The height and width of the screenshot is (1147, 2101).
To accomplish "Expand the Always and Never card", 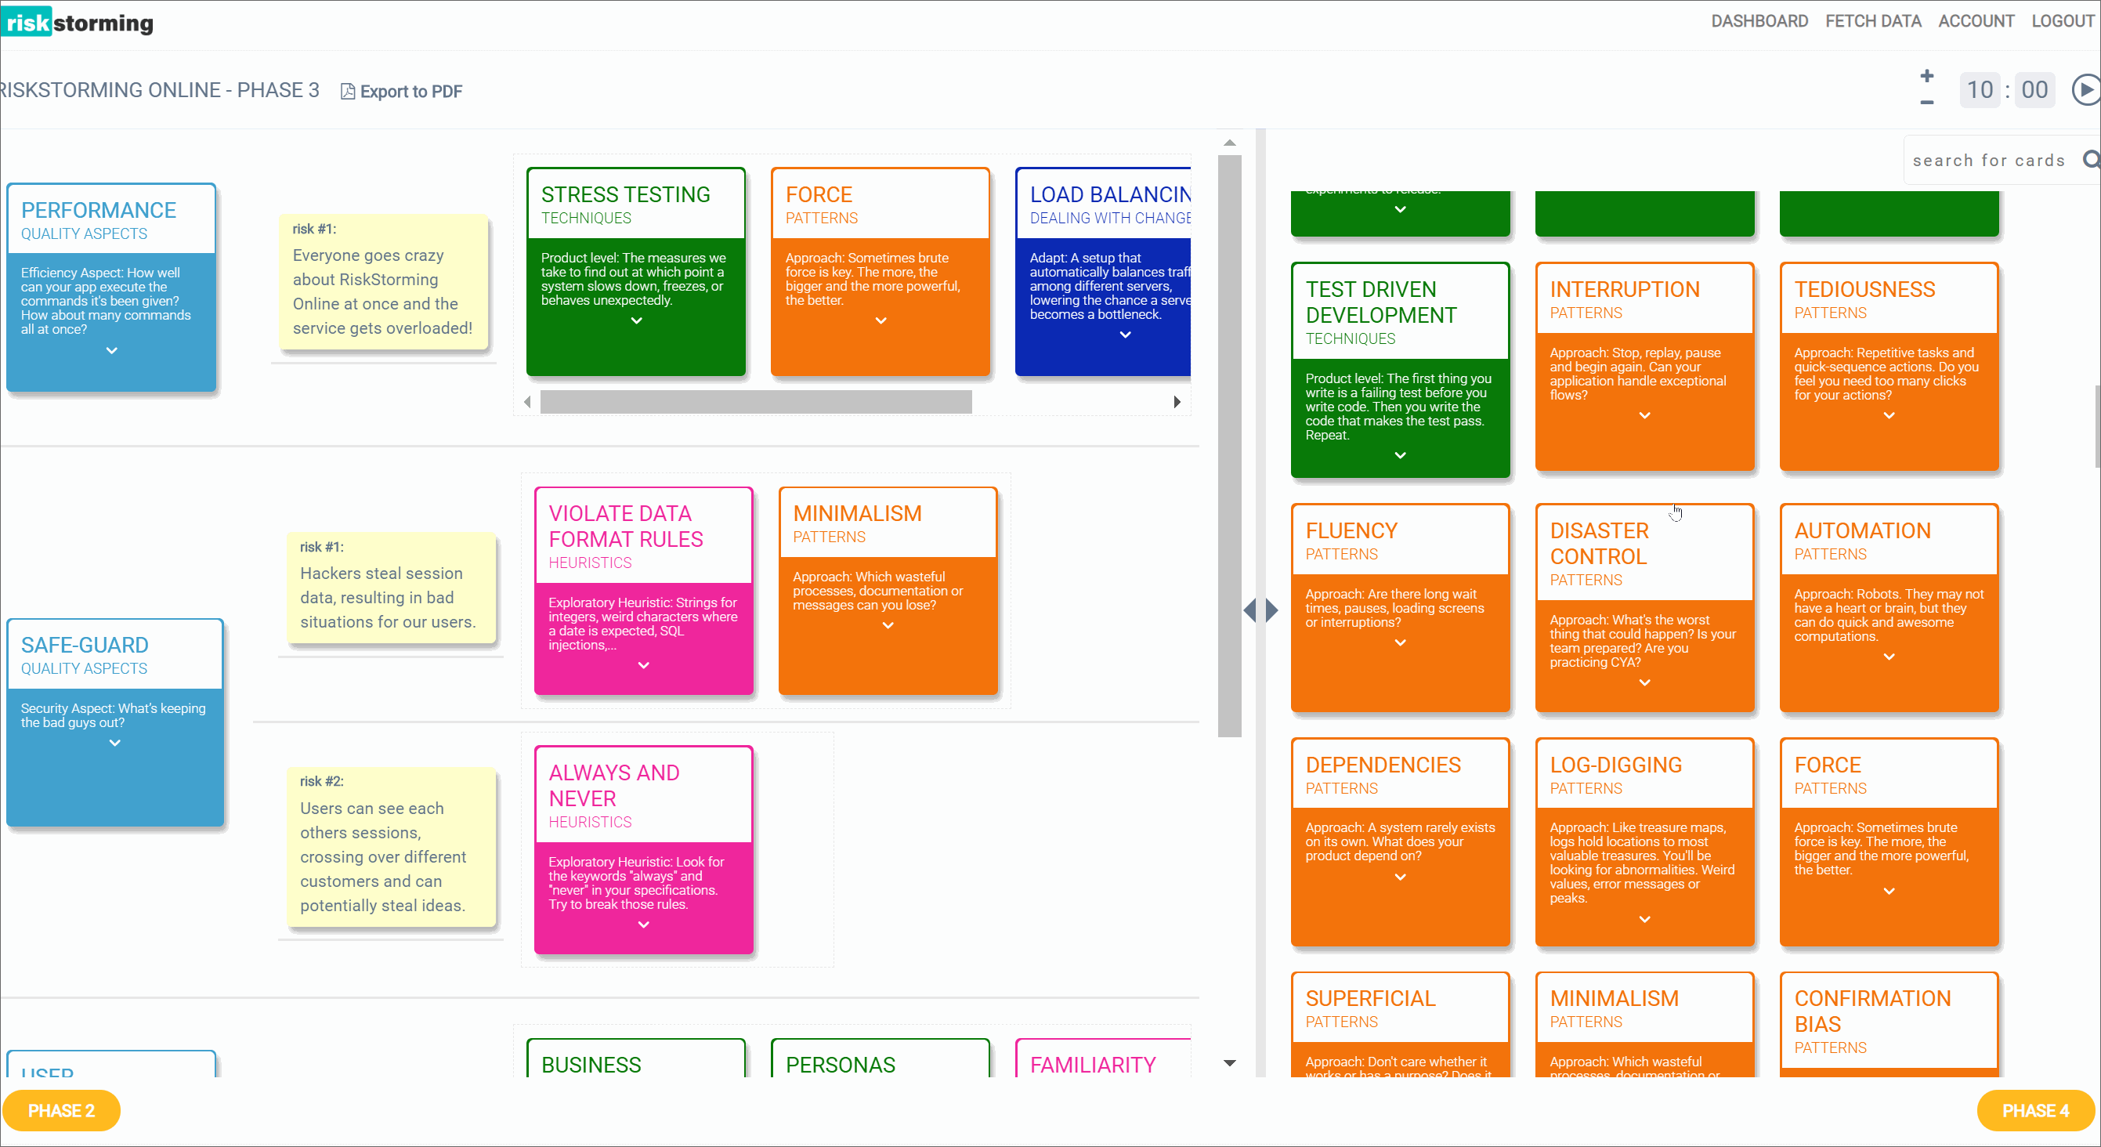I will click(x=643, y=924).
